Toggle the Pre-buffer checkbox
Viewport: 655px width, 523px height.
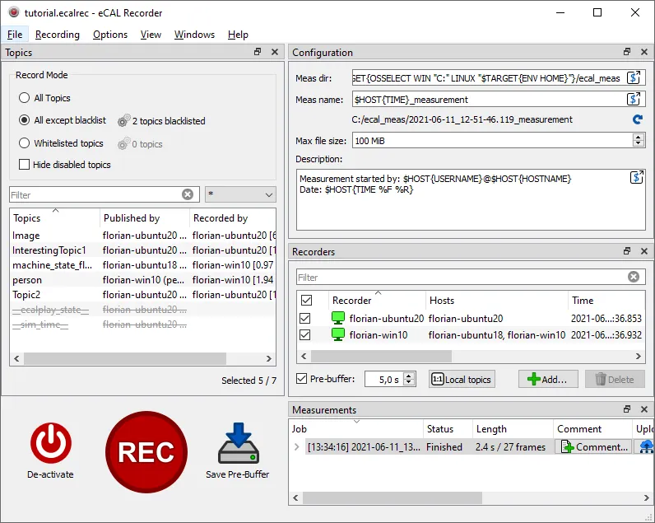tap(301, 379)
